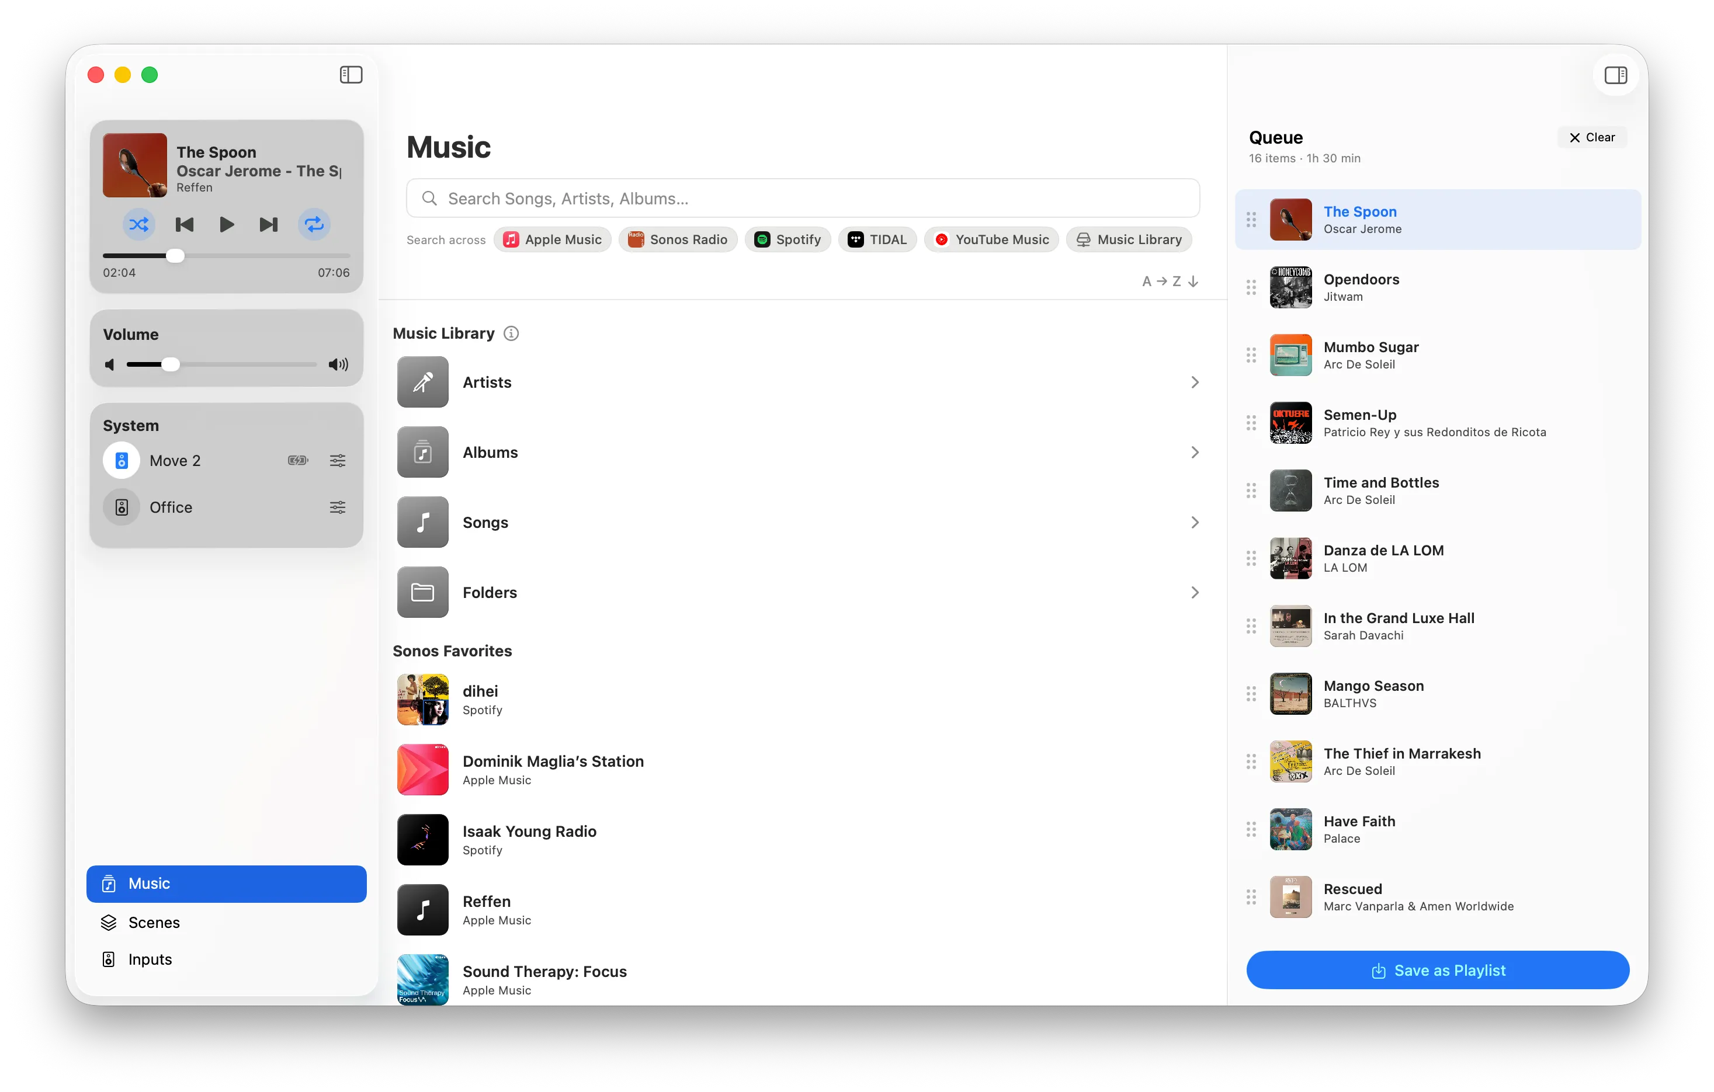Select Opendoors by Jitwam in queue

(x=1438, y=287)
